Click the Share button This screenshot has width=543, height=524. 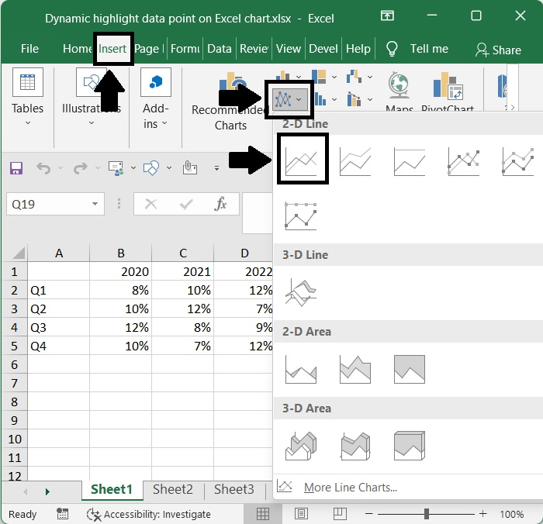pos(498,50)
